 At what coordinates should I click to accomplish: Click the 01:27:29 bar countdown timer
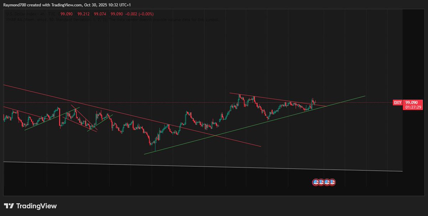click(414, 107)
